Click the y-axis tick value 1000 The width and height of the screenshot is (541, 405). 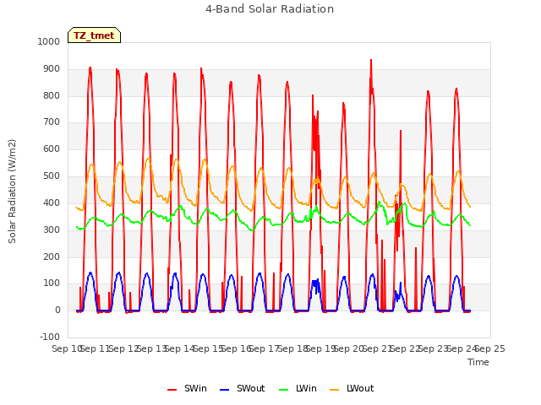pyautogui.click(x=49, y=41)
